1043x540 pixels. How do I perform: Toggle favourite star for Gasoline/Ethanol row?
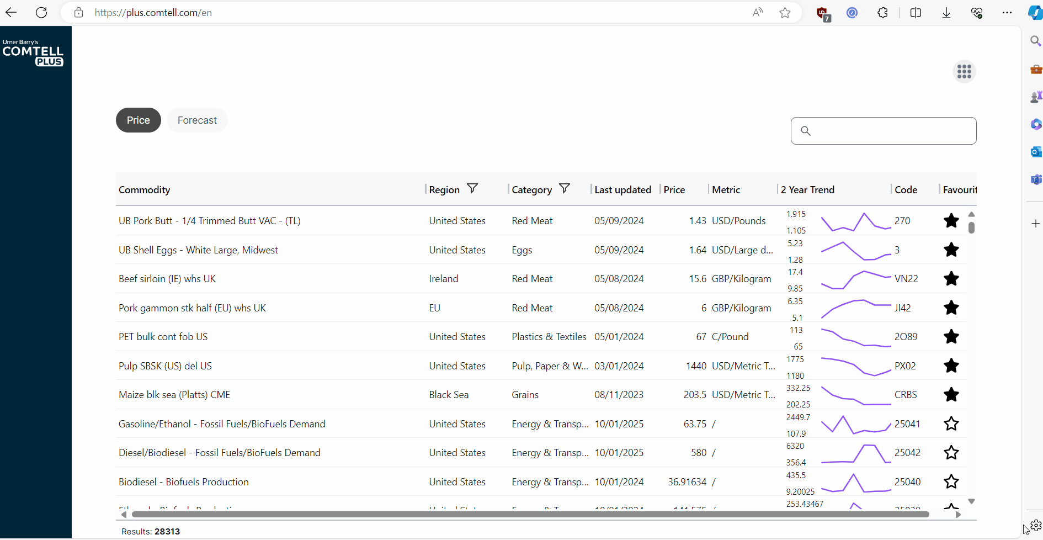pyautogui.click(x=951, y=423)
